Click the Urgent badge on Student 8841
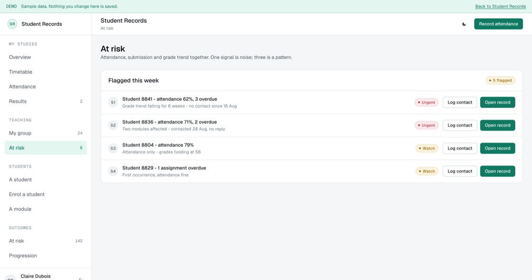The height and width of the screenshot is (280, 532). tap(427, 102)
